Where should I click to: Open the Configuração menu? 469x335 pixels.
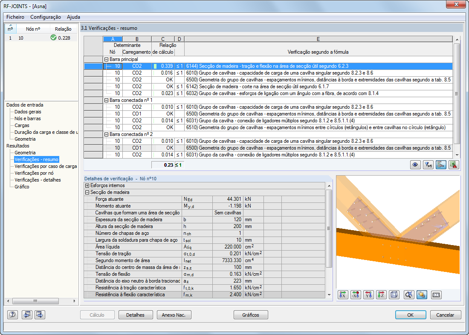point(46,17)
